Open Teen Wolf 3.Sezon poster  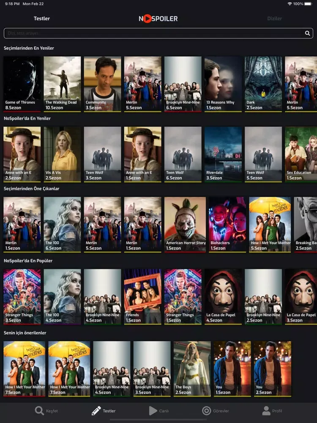coord(102,154)
